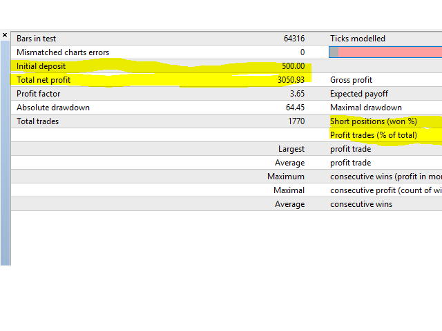Click the 'Ticks modelled' label
Viewport: 442px width, 331px height.
358,39
